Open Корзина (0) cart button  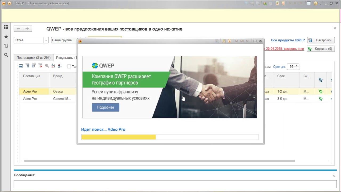pos(321,49)
